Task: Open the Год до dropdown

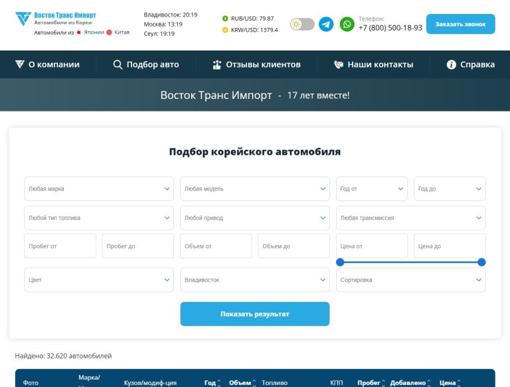Action: tap(450, 189)
